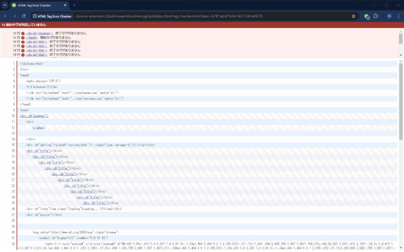Click ionicons.css stylesheet link line 7

(x=75, y=98)
